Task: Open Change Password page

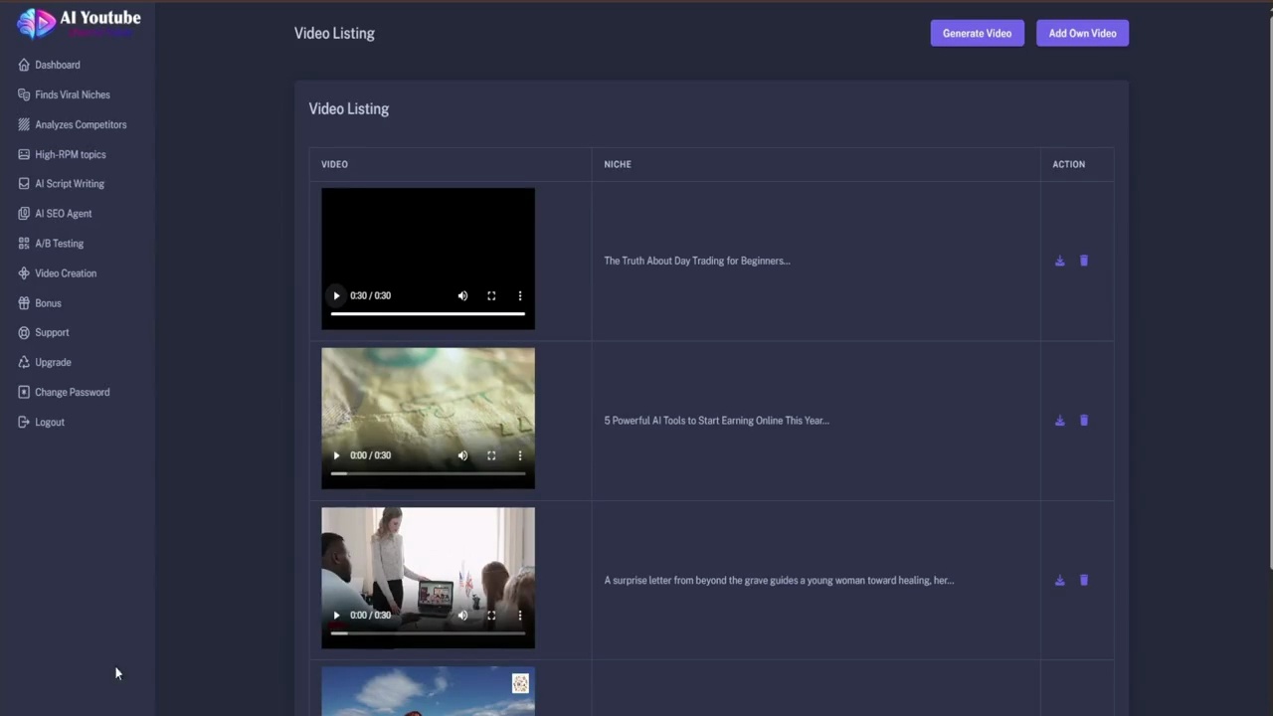Action: tap(73, 393)
